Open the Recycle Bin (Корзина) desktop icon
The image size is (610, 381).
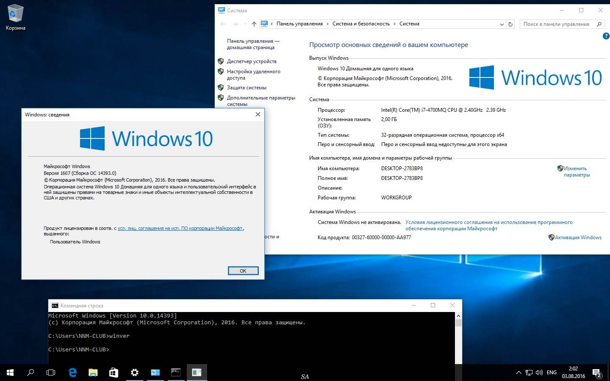coord(16,18)
